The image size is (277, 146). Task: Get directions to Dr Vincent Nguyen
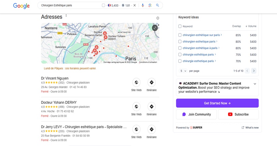tap(152, 82)
